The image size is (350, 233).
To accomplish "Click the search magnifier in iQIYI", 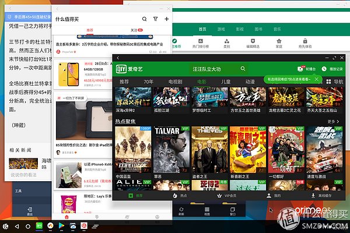I will pos(243,69).
